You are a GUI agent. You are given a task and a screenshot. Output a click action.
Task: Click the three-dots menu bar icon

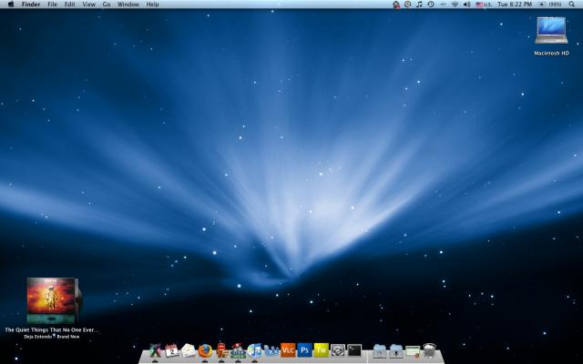tap(443, 5)
